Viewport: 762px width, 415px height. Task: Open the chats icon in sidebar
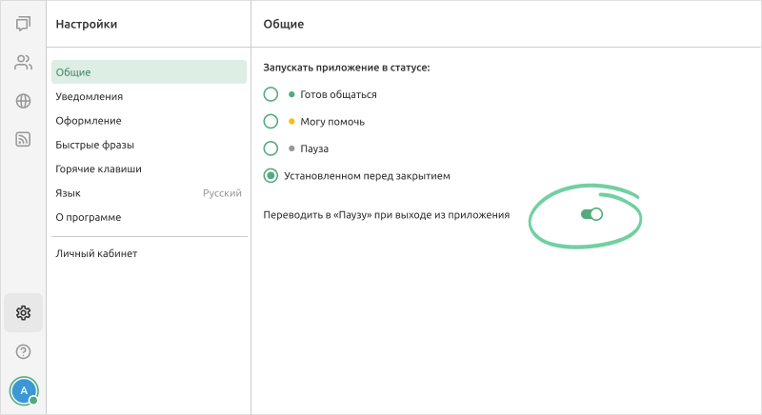tap(23, 24)
